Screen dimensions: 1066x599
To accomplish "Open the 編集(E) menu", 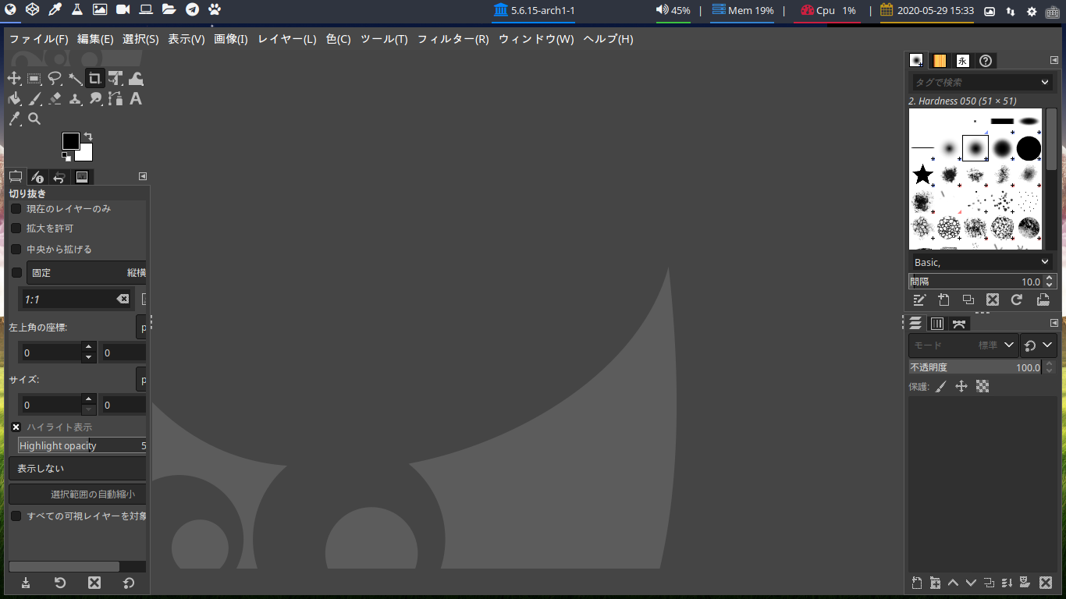I will click(95, 39).
